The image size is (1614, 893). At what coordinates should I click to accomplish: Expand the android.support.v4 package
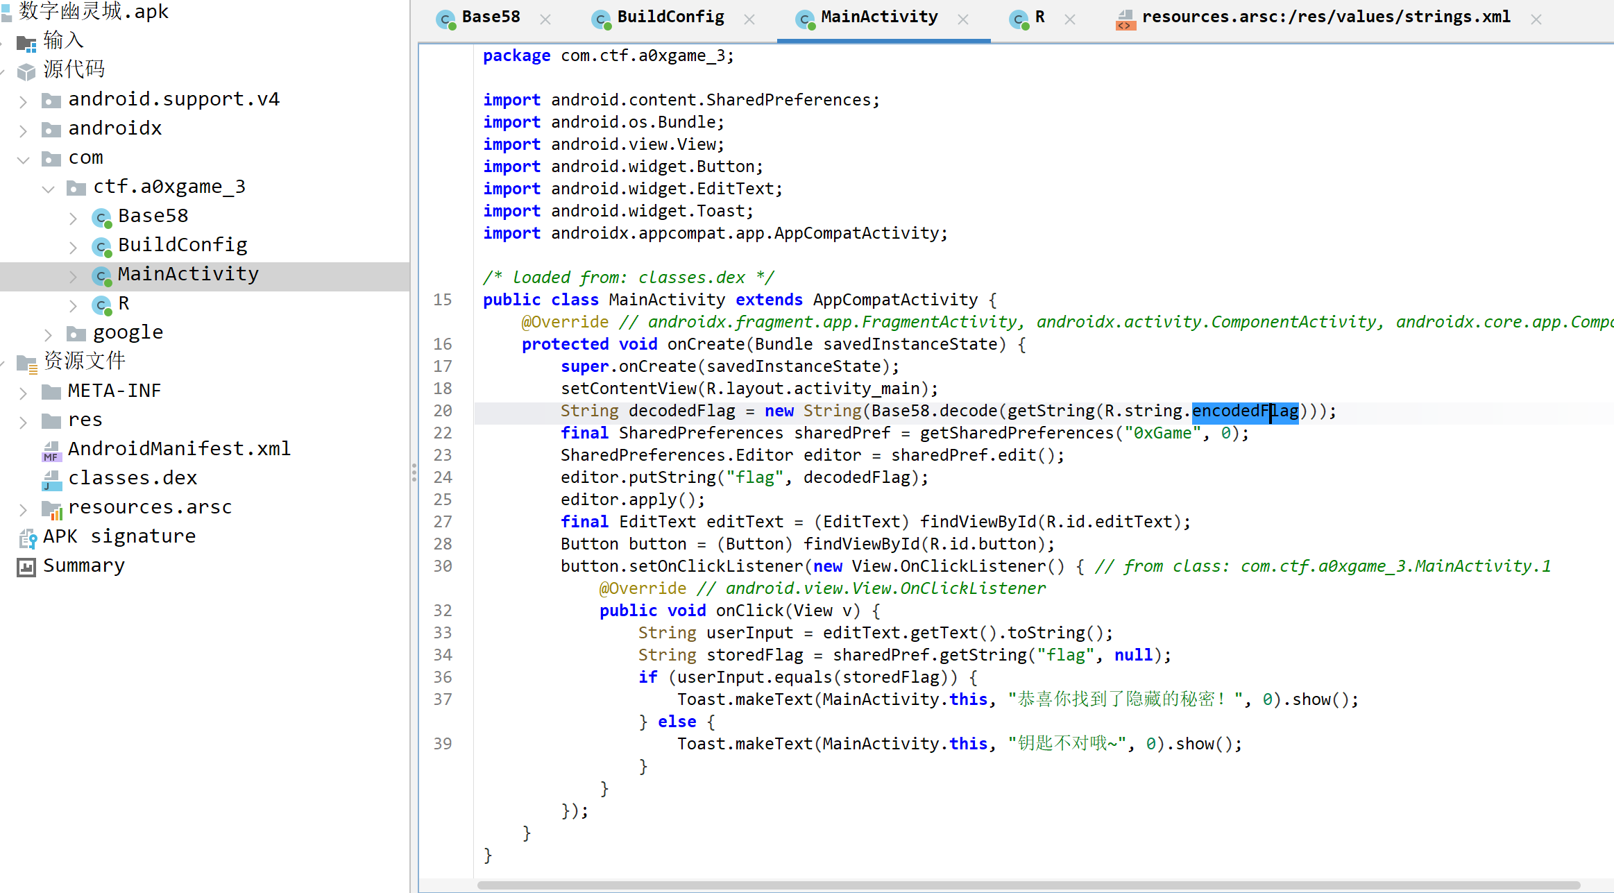click(x=23, y=102)
